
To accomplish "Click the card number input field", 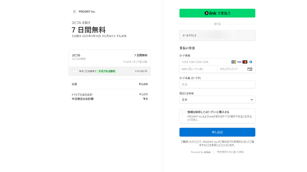I will 205,62.
